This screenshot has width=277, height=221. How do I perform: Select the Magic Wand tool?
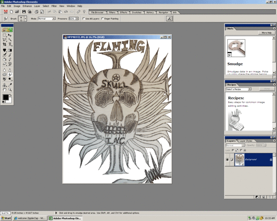[10, 40]
